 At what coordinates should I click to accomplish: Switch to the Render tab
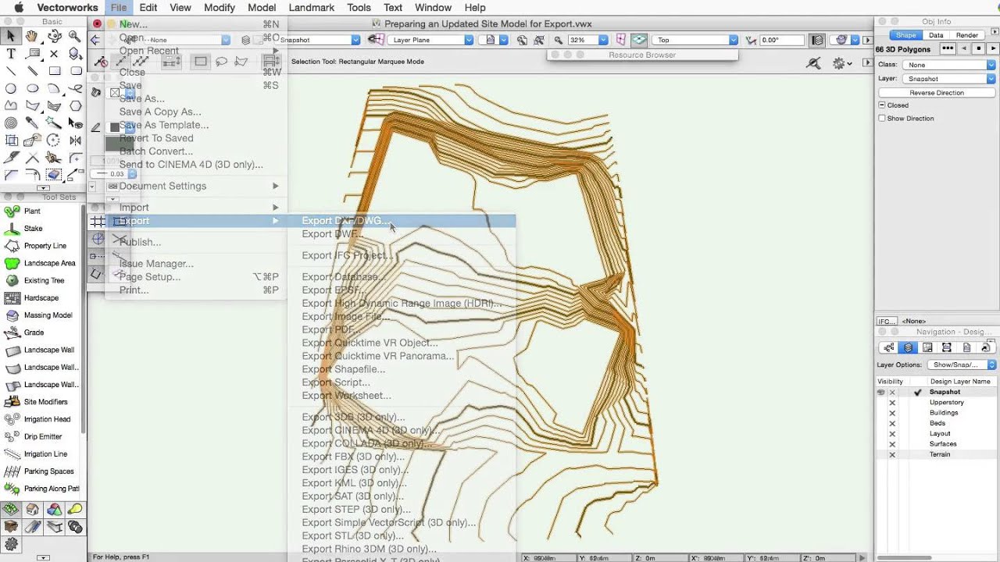click(x=967, y=35)
